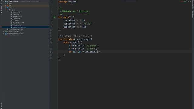Screen dimensions: 194x109
Task: Click 'Alishev' in the author comment
Action: click(84, 11)
